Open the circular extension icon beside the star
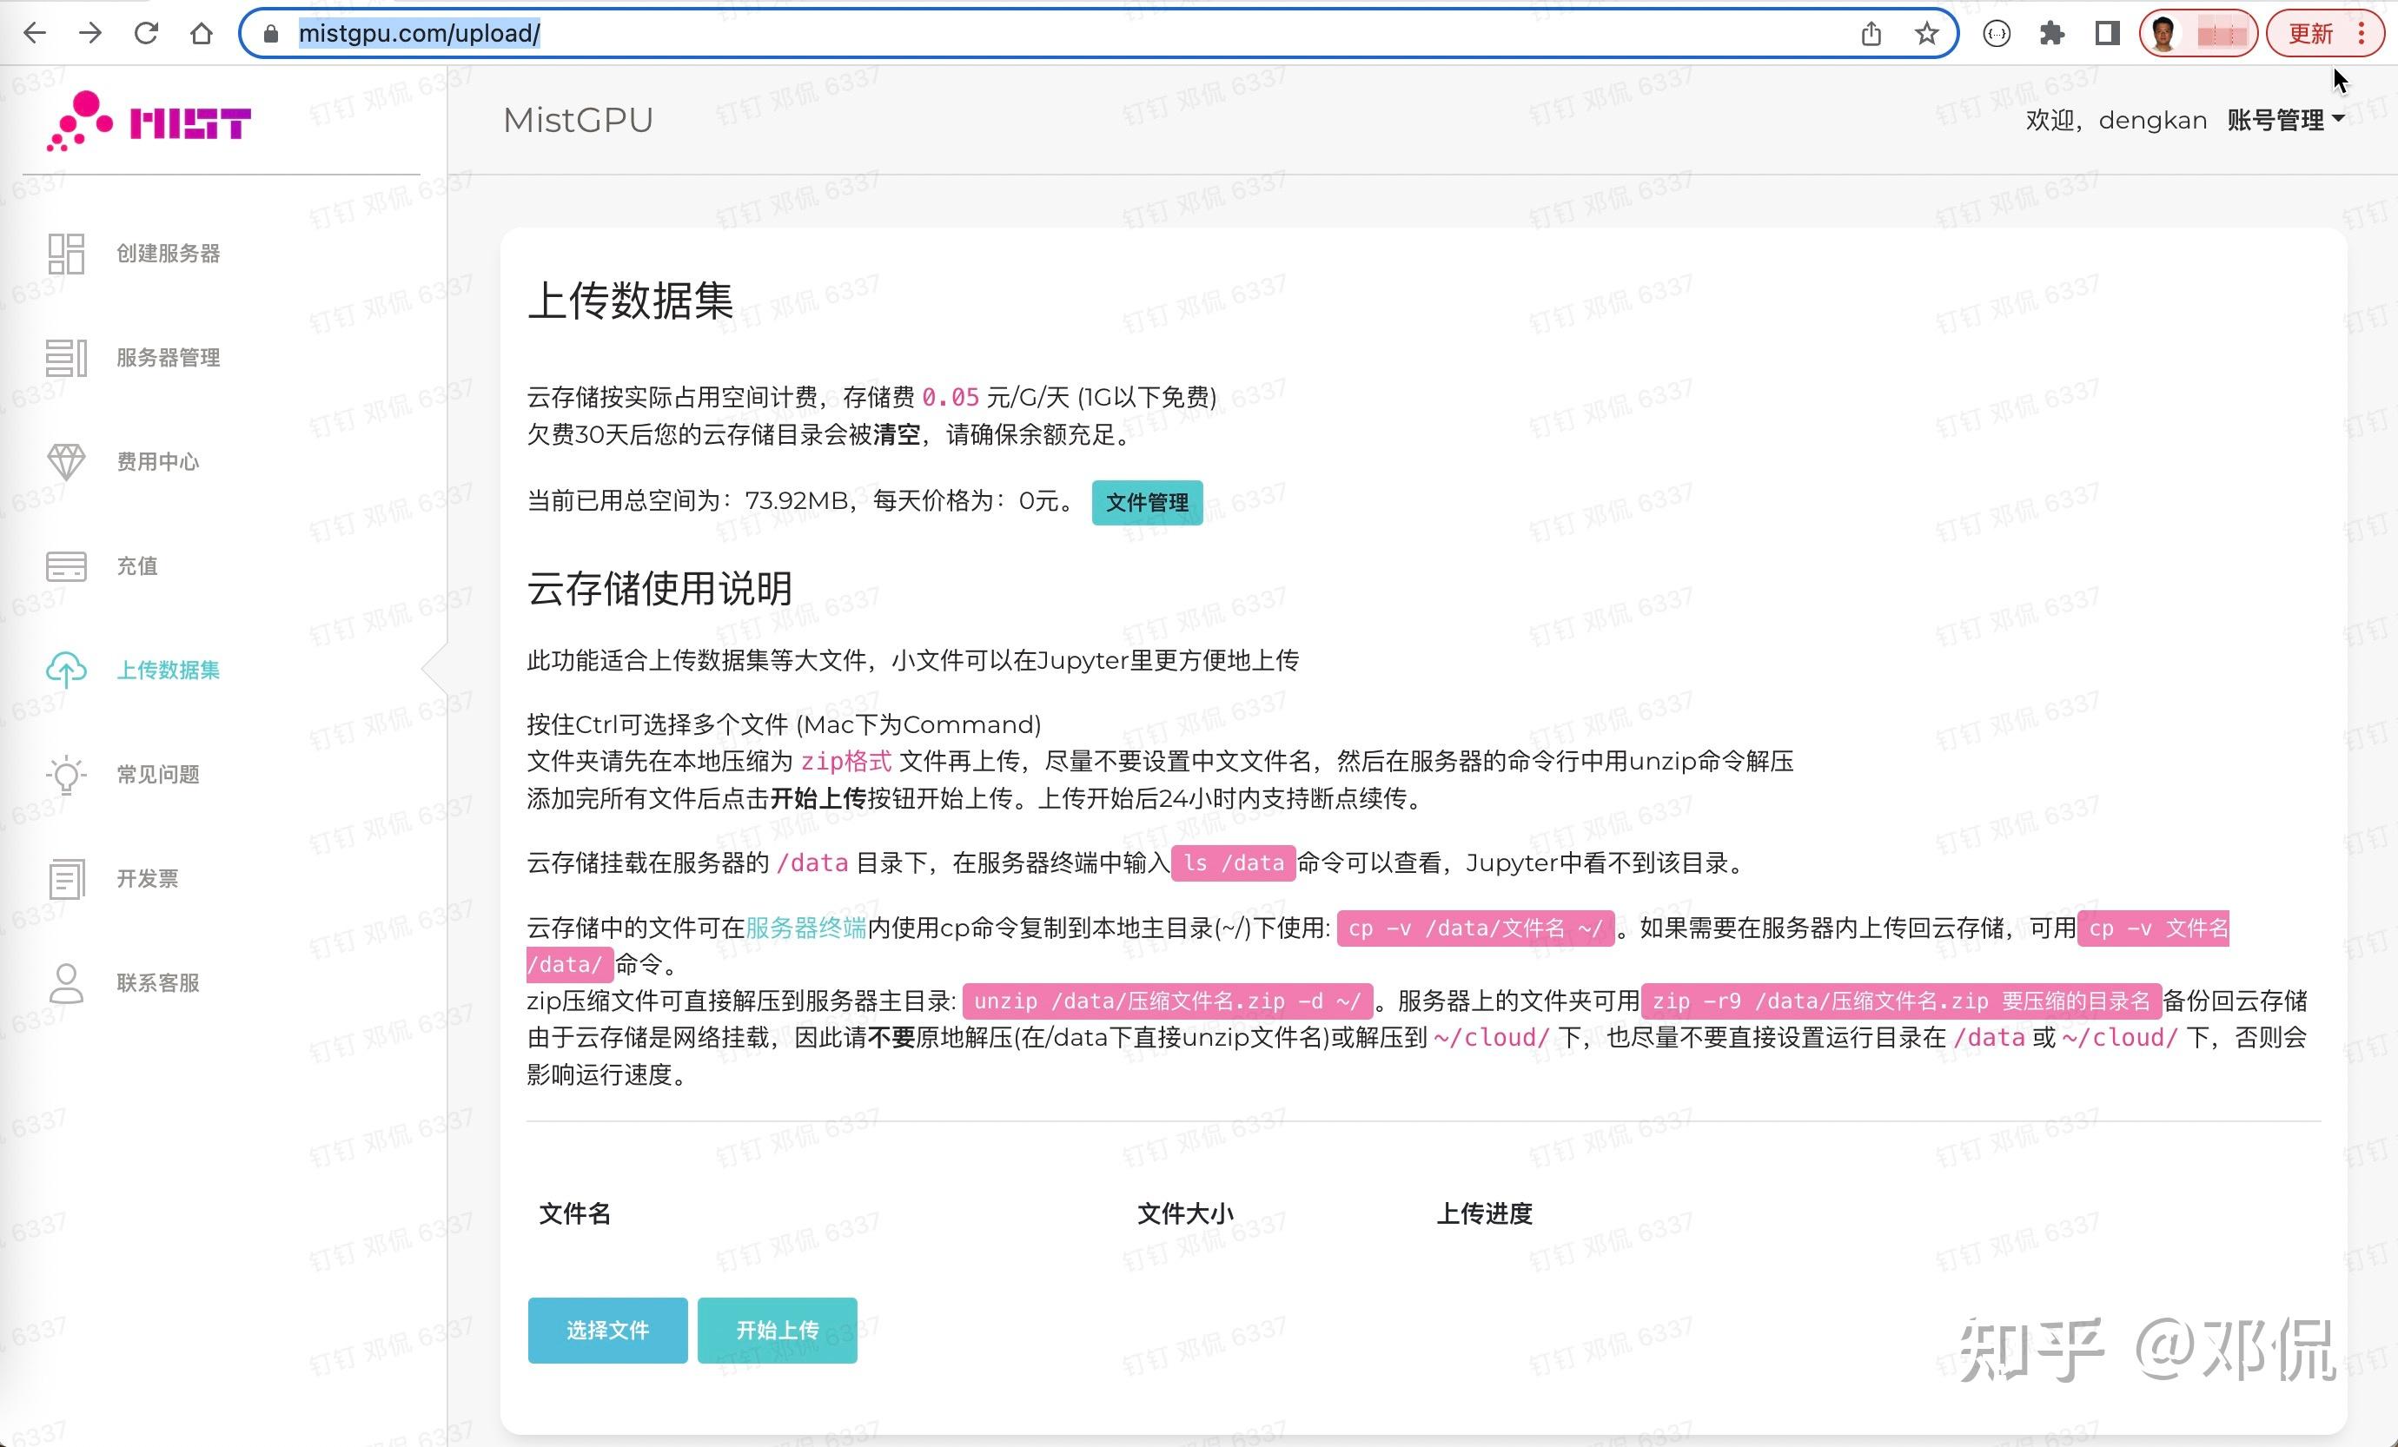 point(1996,34)
